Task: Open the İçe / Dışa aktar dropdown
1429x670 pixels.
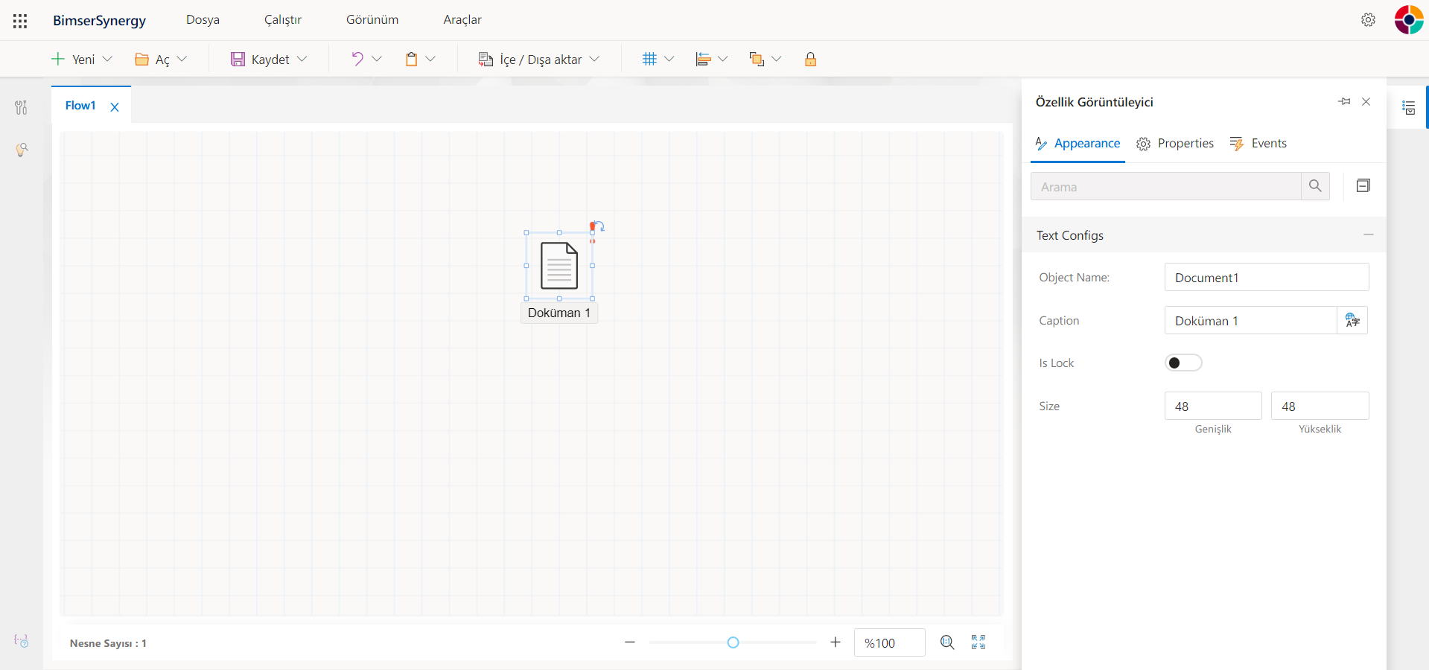Action: (594, 60)
